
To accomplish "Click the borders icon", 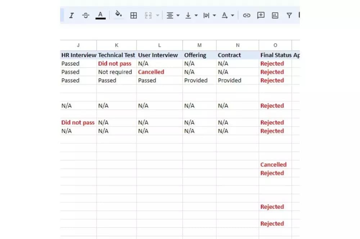I will (134, 15).
